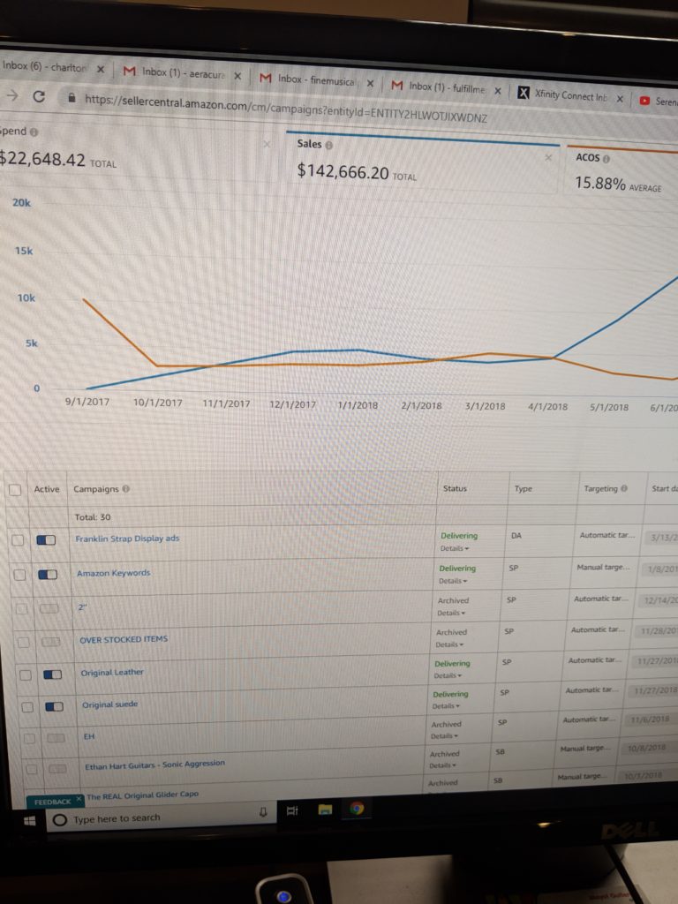Open Franklin Strap Display ads campaign
The width and height of the screenshot is (678, 904).
point(127,539)
